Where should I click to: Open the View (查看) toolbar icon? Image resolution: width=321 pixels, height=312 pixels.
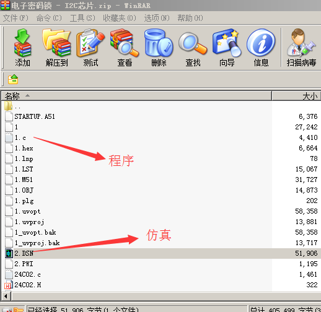tap(125, 43)
